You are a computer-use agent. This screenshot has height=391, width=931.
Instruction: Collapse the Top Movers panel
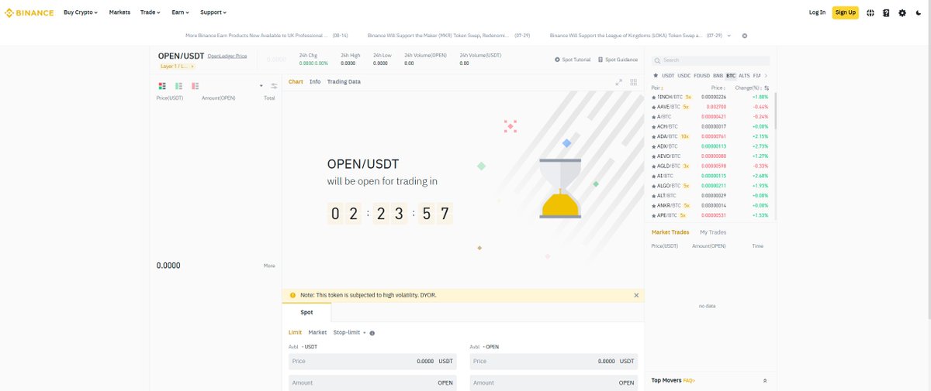click(765, 381)
